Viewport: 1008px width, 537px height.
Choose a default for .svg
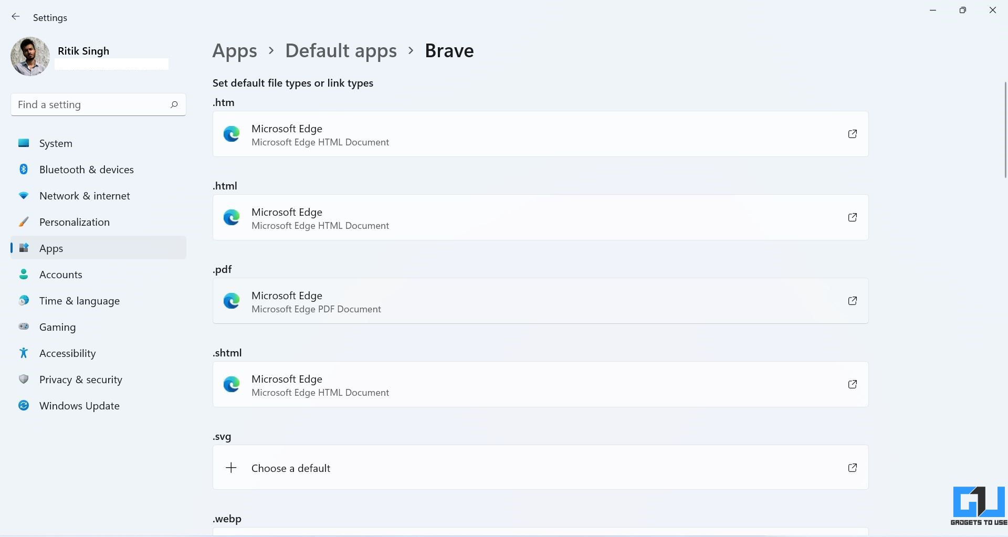(540, 468)
